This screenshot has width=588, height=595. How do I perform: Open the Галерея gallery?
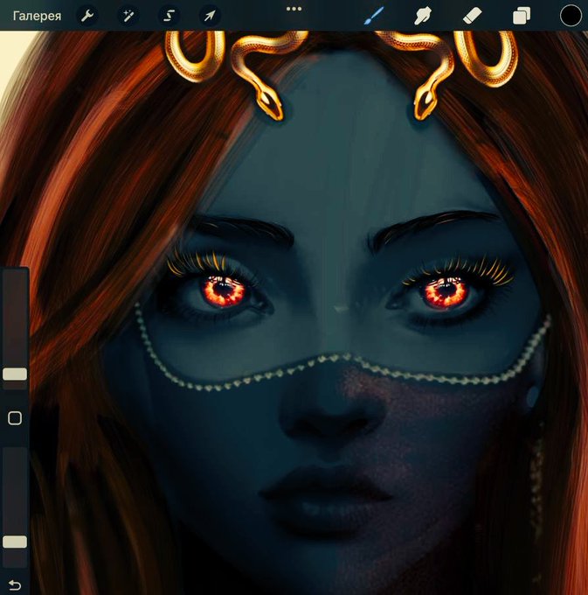click(37, 16)
